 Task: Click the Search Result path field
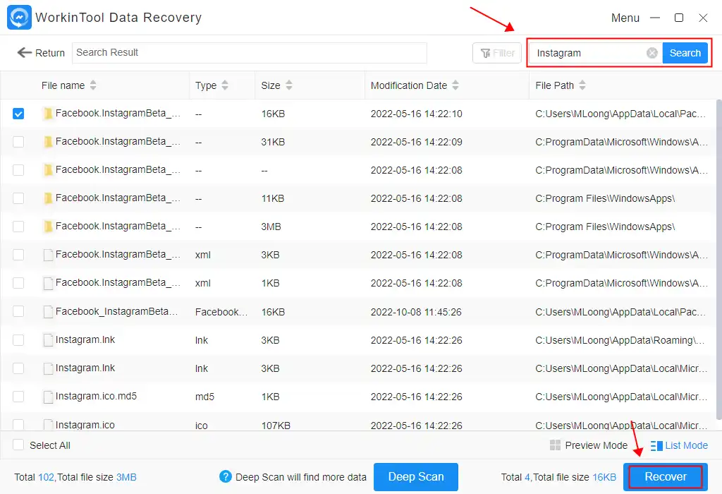click(250, 53)
